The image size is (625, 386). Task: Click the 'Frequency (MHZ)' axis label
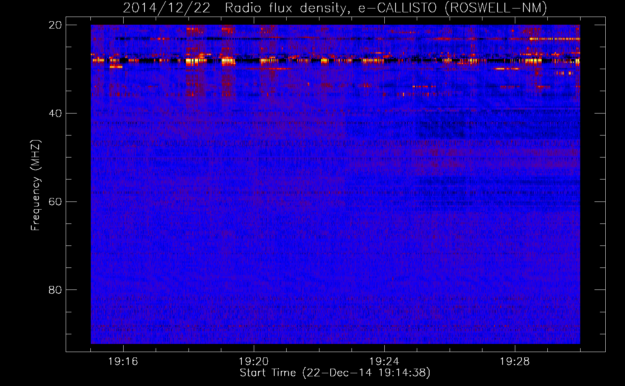point(36,185)
